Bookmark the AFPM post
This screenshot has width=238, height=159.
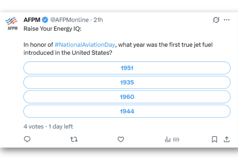pyautogui.click(x=215, y=139)
